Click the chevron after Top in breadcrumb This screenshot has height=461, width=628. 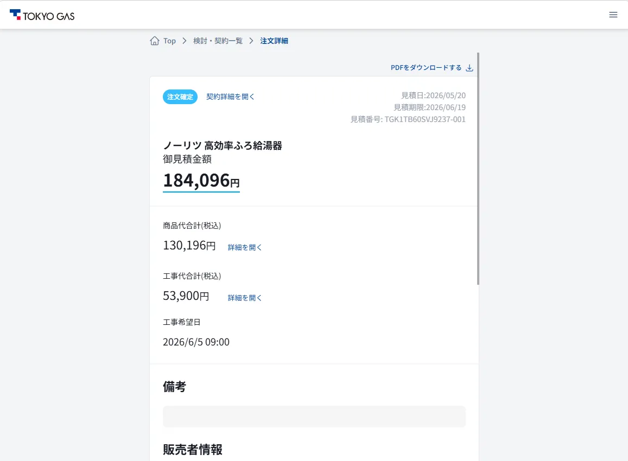pyautogui.click(x=184, y=41)
